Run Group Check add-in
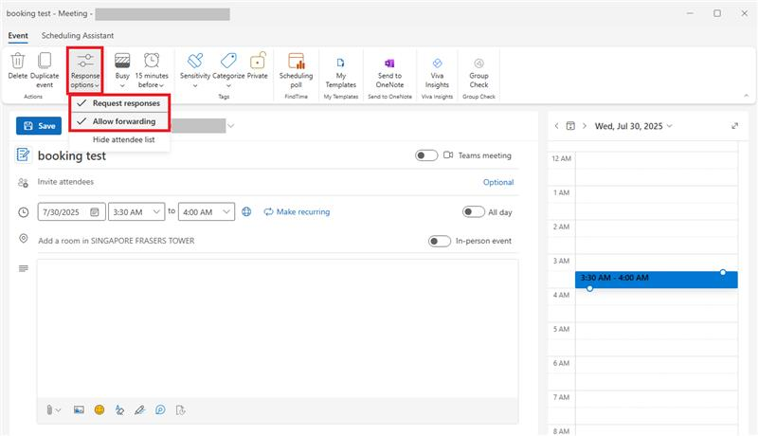The width and height of the screenshot is (758, 436). coord(478,72)
